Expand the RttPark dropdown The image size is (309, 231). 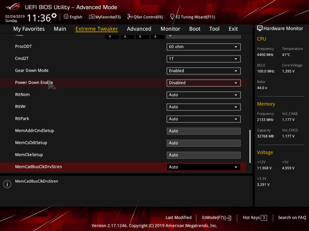coord(204,119)
